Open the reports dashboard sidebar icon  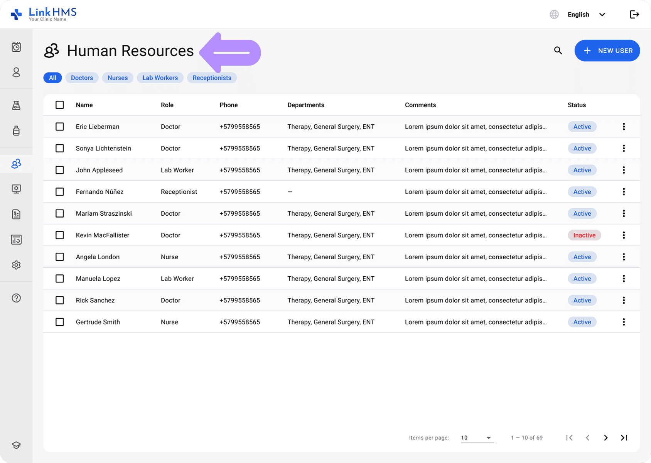pos(16,240)
